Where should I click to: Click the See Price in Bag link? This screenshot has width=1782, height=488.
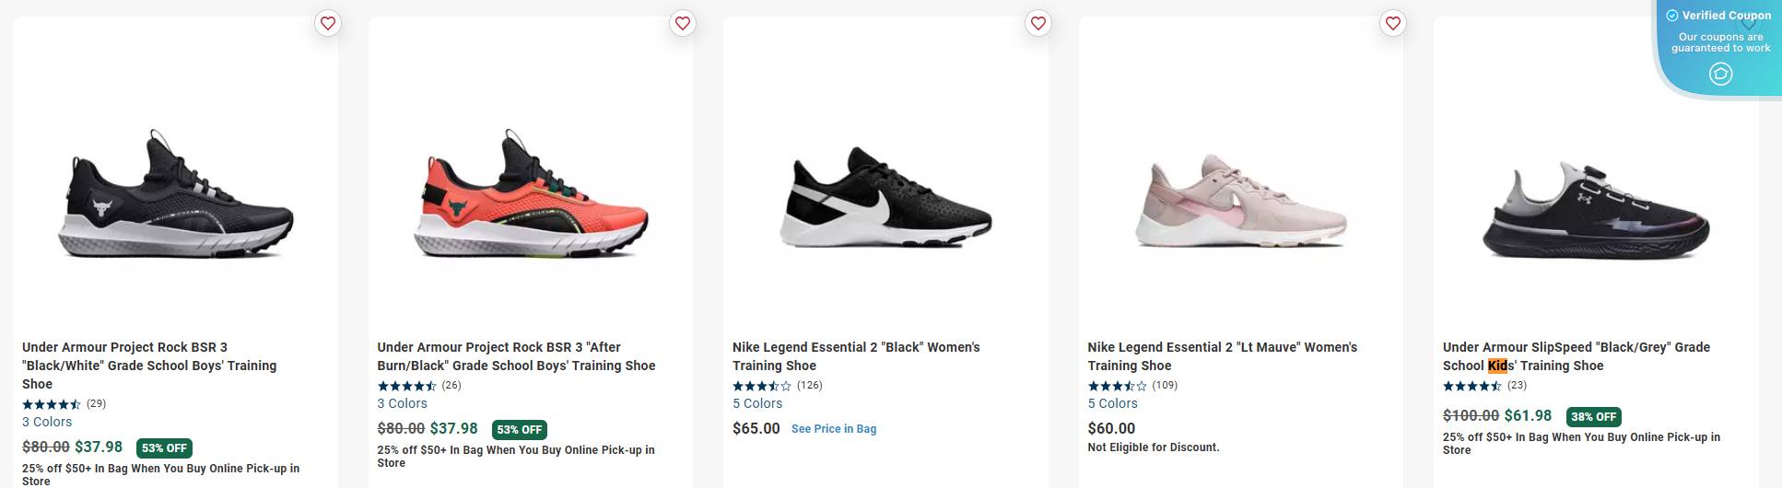(x=834, y=429)
